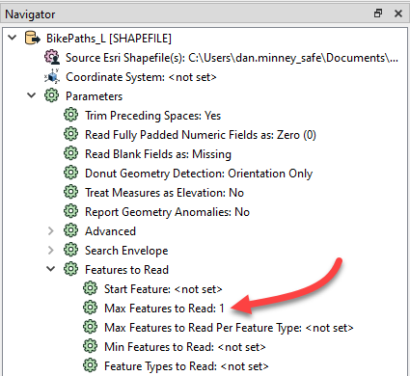Click gear icon for Min Features to Read

click(x=90, y=346)
